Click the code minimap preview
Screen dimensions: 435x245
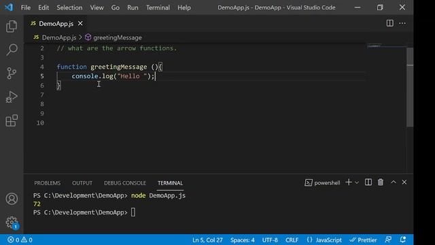tap(375, 46)
